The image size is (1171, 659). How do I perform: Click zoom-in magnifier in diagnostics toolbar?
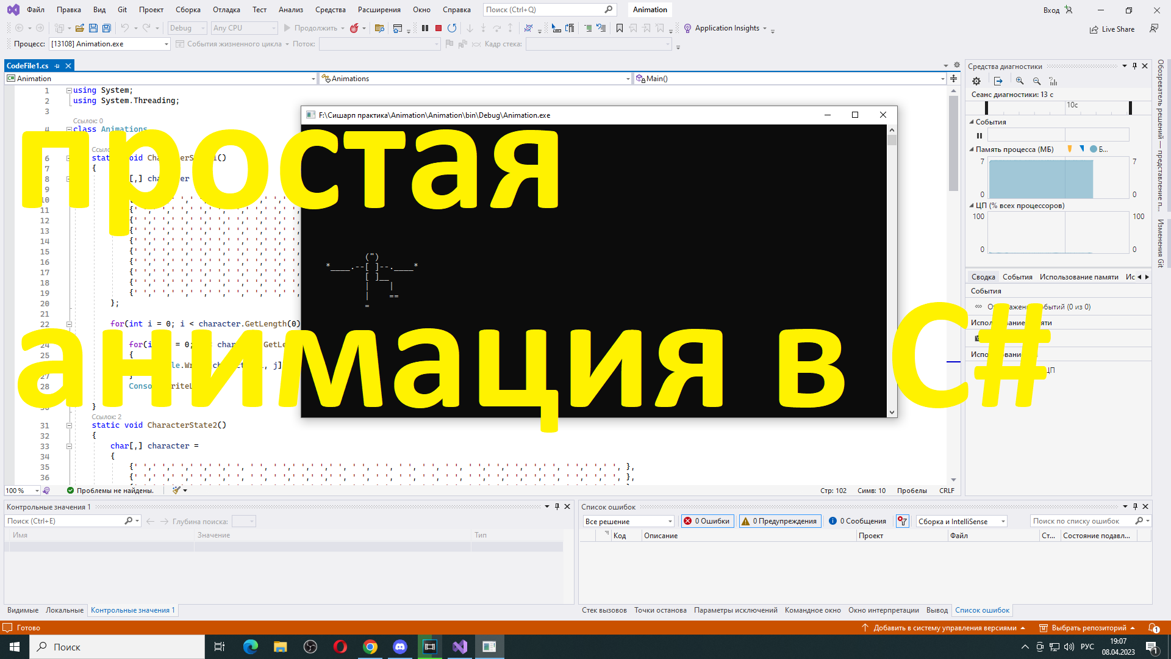pyautogui.click(x=1019, y=81)
